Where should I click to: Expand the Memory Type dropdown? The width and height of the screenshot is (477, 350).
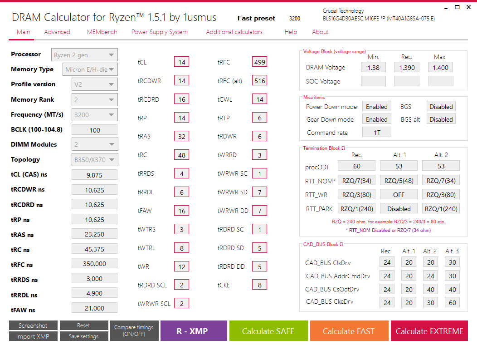pyautogui.click(x=90, y=69)
